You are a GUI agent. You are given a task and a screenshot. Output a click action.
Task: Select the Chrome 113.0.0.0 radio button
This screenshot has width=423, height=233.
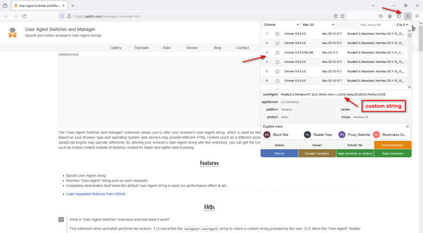tap(277, 81)
